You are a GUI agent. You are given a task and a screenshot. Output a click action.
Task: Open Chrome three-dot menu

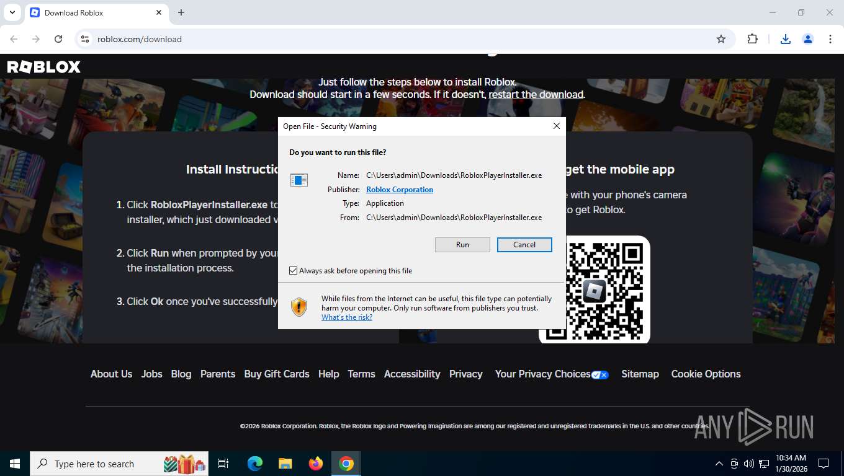[830, 39]
